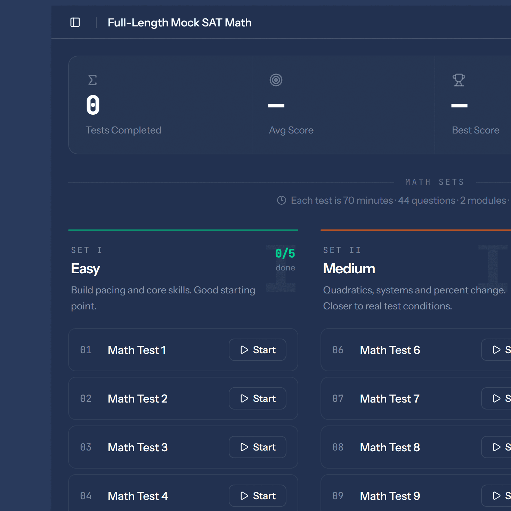Click the Best Score label
Viewport: 511px width, 511px height.
pyautogui.click(x=476, y=130)
